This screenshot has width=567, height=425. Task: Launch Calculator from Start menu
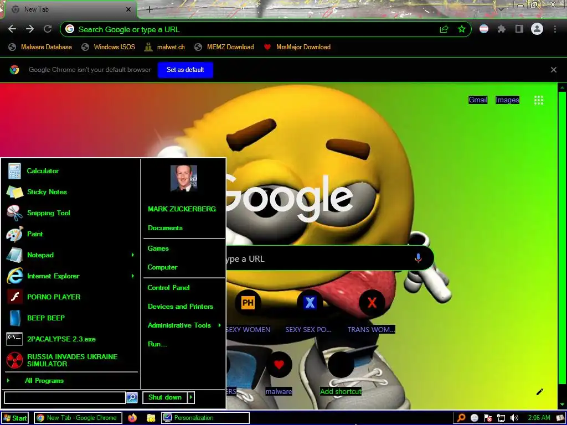coord(71,171)
